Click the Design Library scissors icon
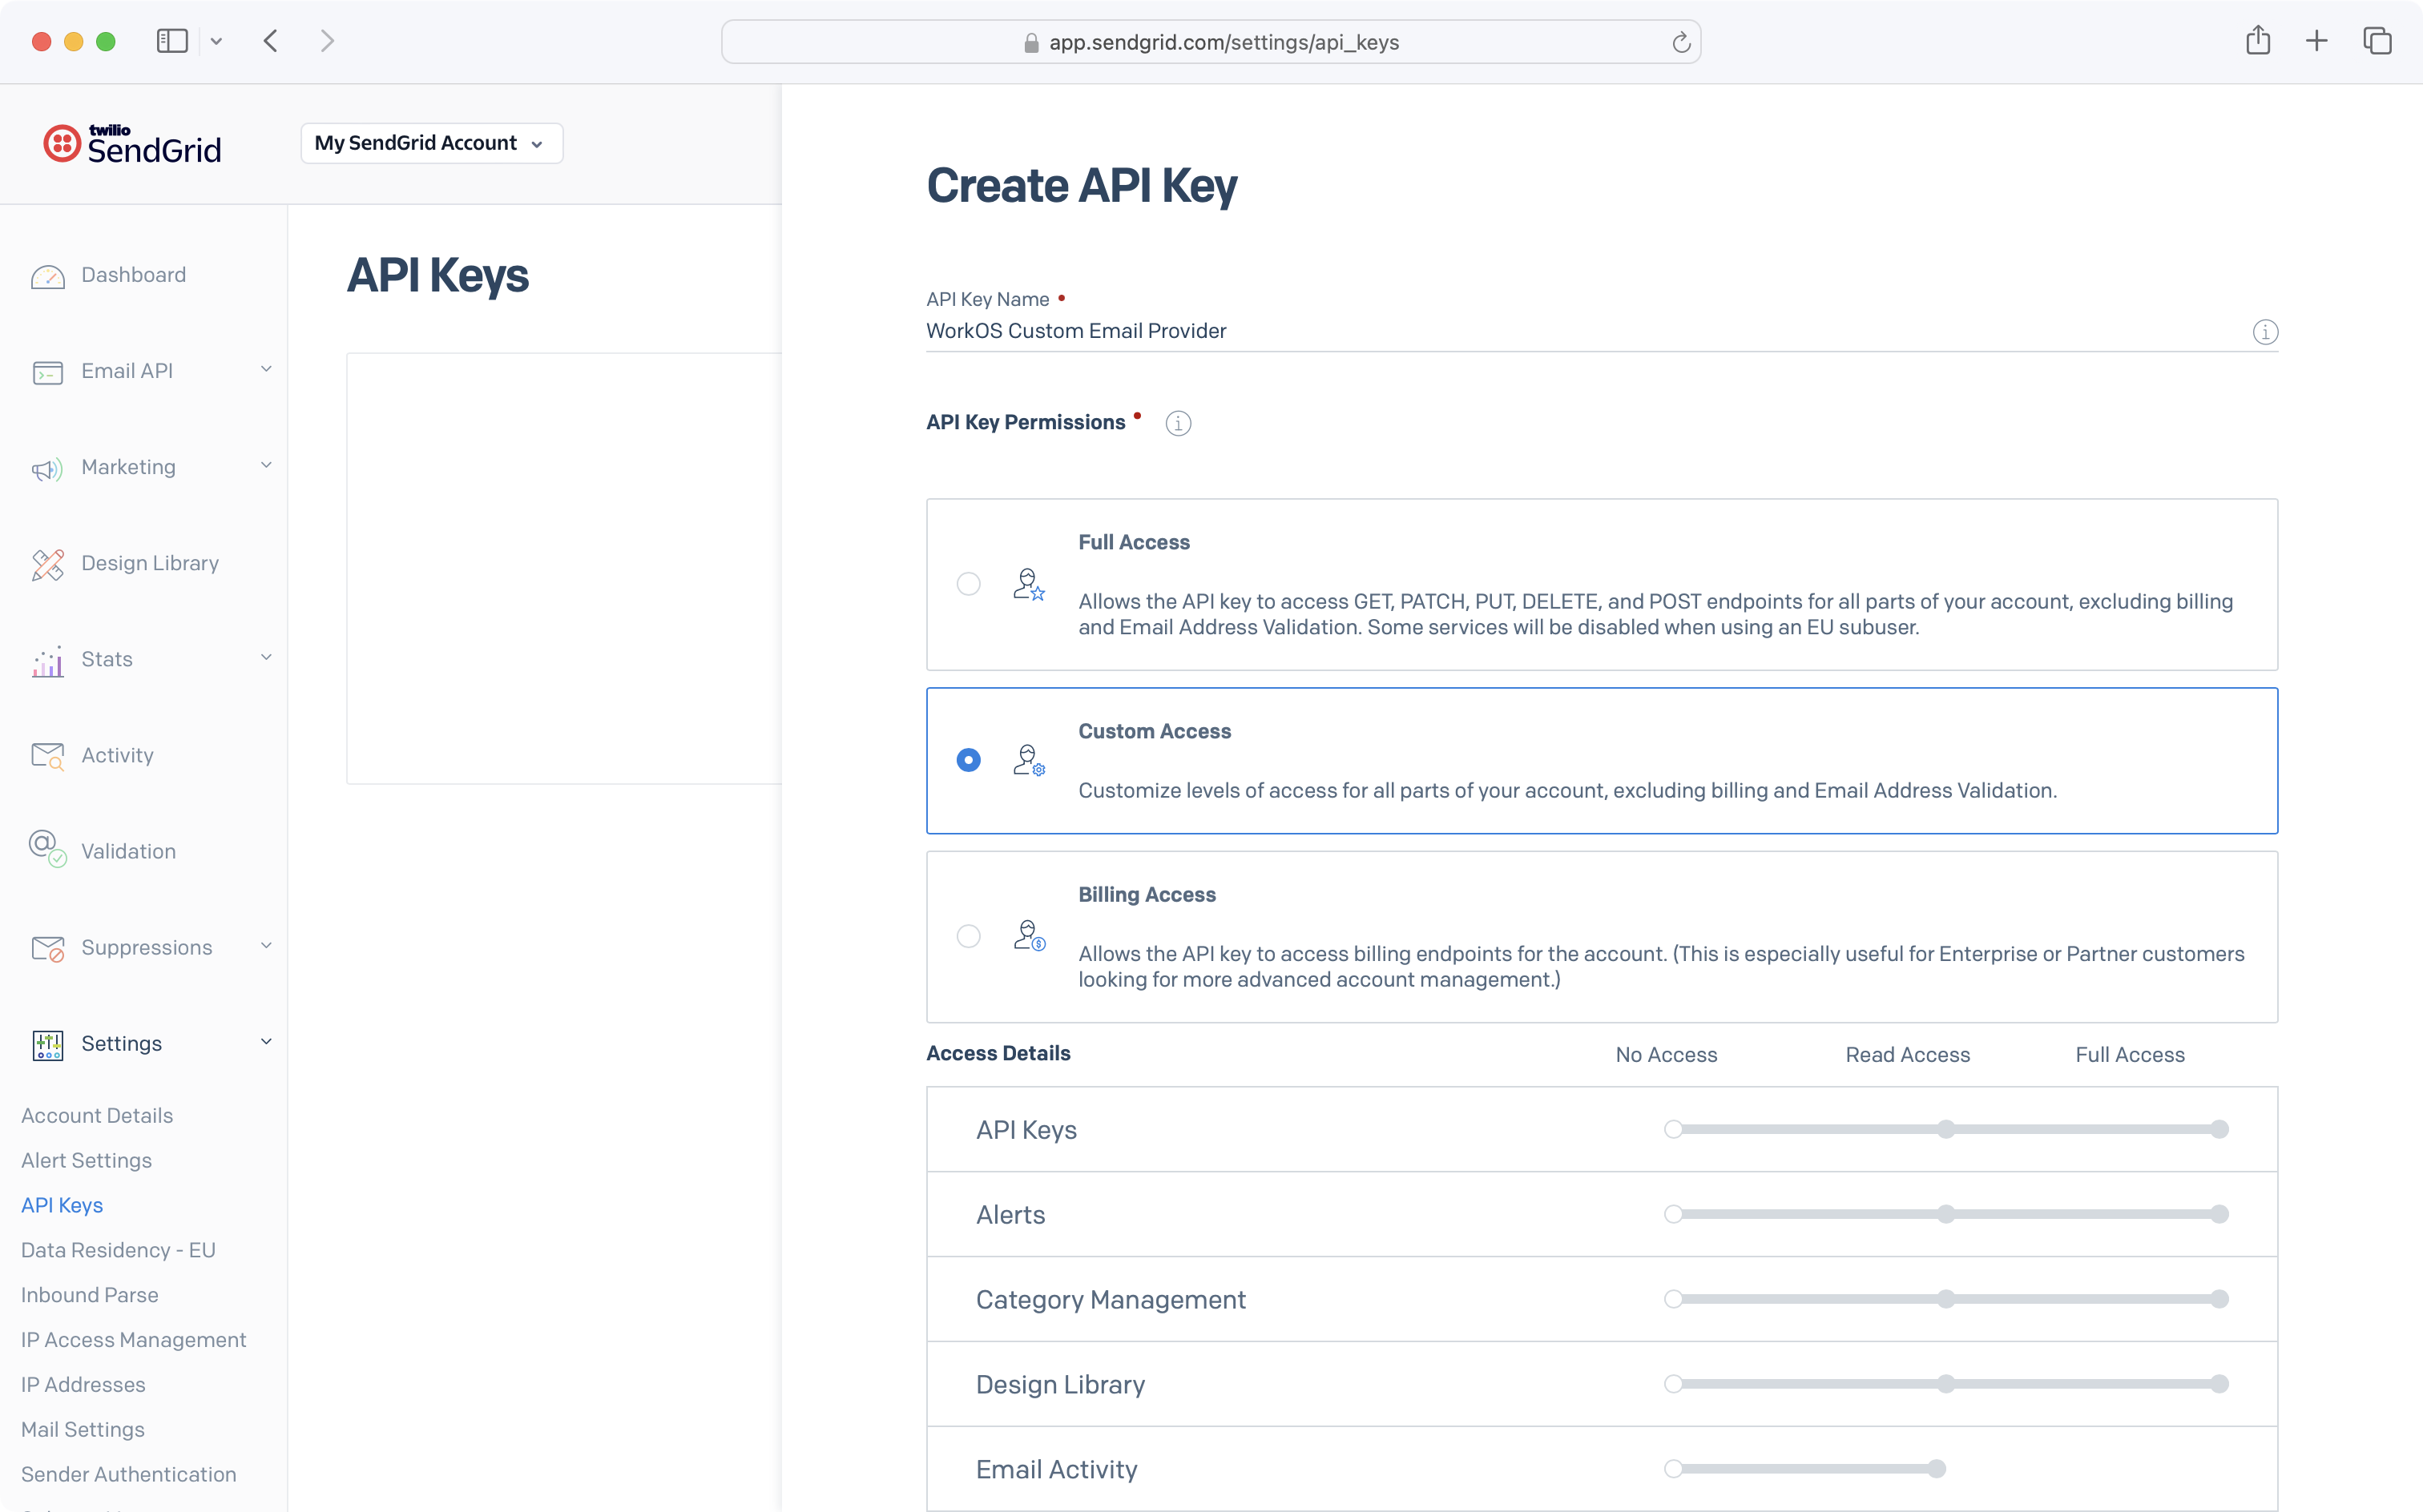This screenshot has height=1512, width=2423. (47, 563)
